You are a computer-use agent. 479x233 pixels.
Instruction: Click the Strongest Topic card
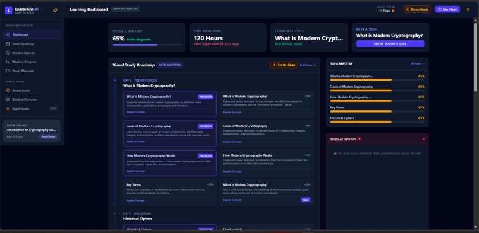coord(309,37)
